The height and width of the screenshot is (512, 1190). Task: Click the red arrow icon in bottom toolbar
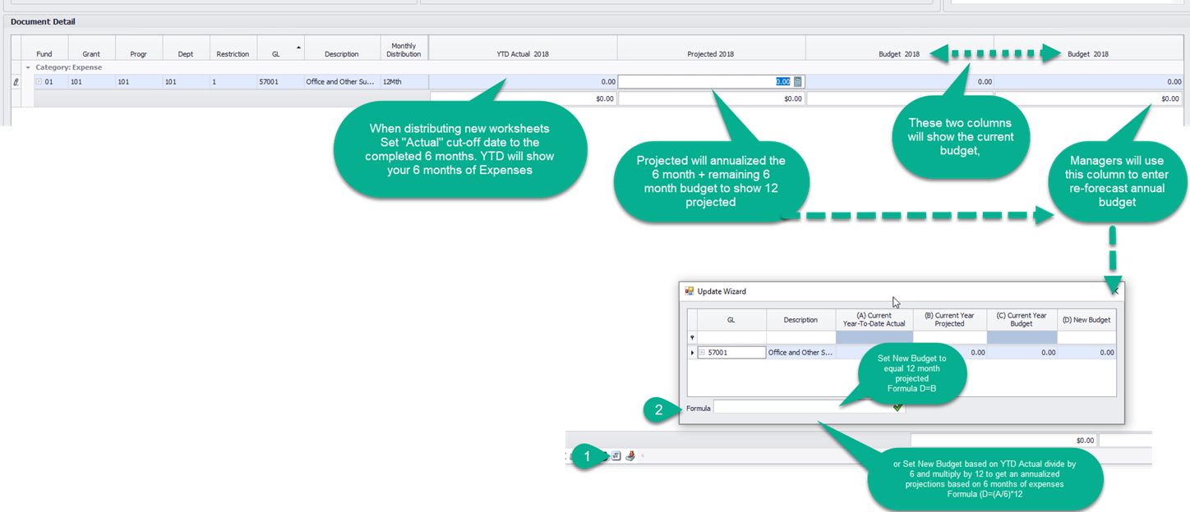coord(630,456)
